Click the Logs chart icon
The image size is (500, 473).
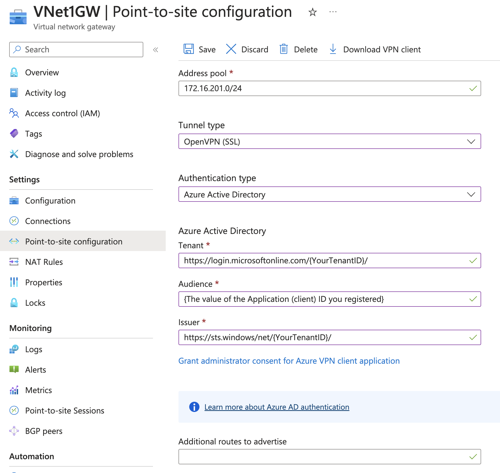coord(14,349)
